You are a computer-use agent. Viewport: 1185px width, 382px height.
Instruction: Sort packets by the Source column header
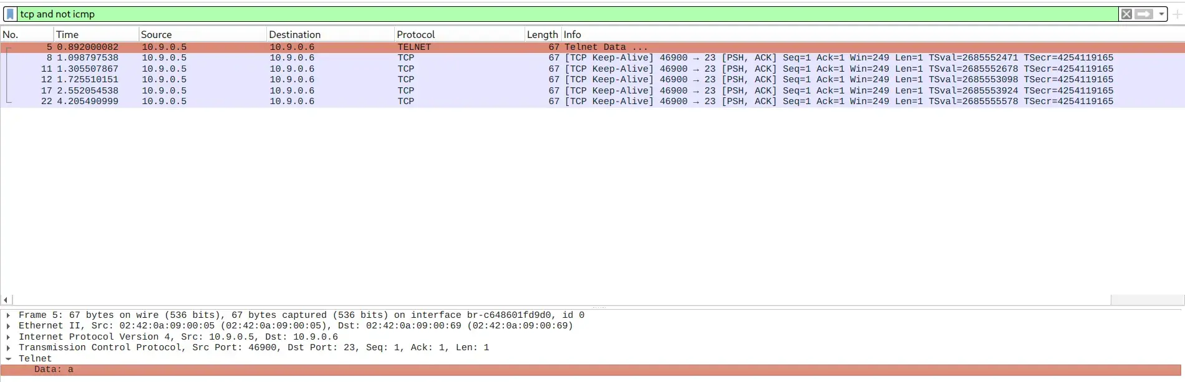tap(203, 34)
